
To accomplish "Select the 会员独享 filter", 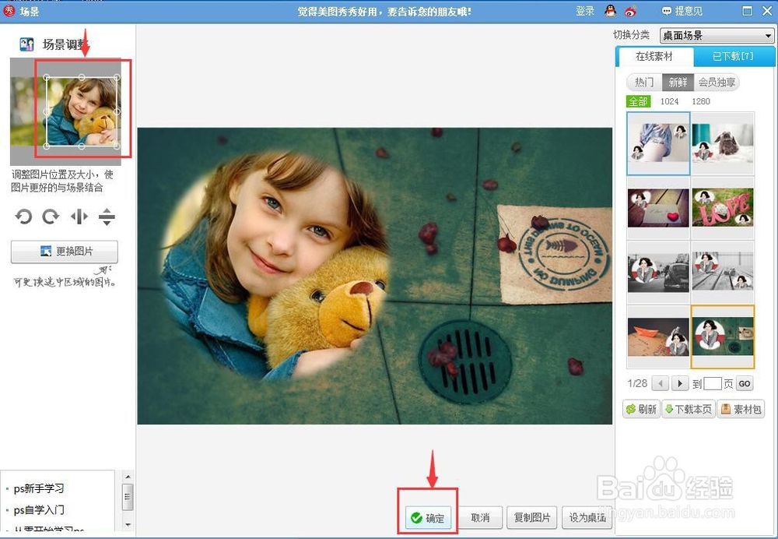I will click(717, 82).
